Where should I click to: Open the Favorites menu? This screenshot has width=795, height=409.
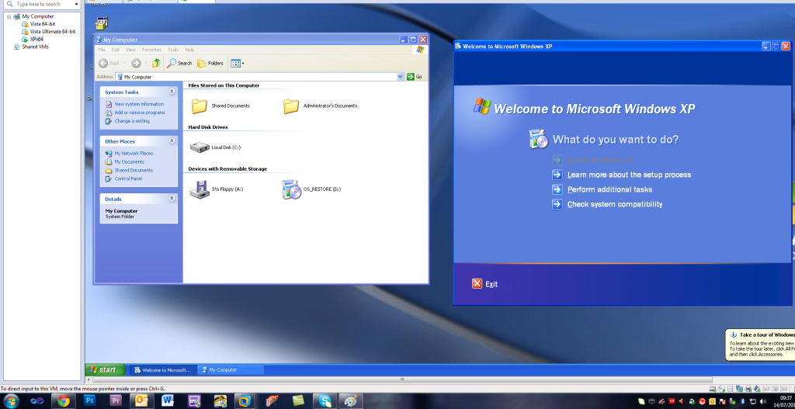[x=151, y=50]
